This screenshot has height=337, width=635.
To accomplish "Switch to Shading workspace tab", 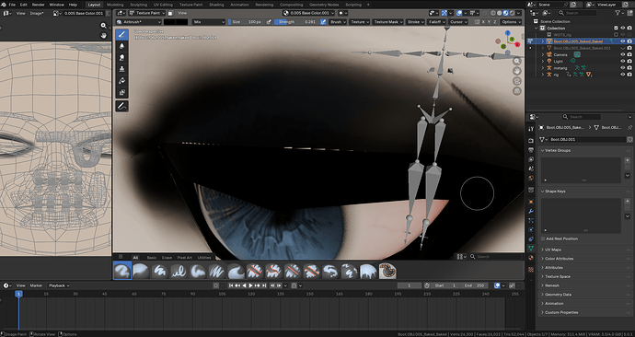I will [216, 5].
